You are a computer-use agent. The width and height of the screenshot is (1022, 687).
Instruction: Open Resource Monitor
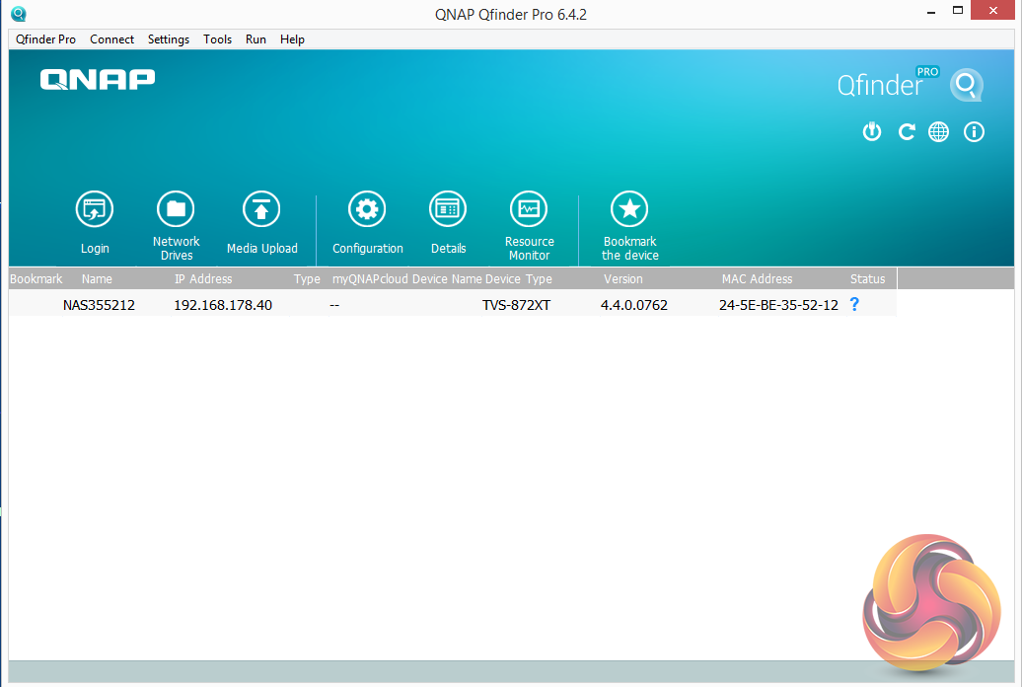pyautogui.click(x=529, y=209)
